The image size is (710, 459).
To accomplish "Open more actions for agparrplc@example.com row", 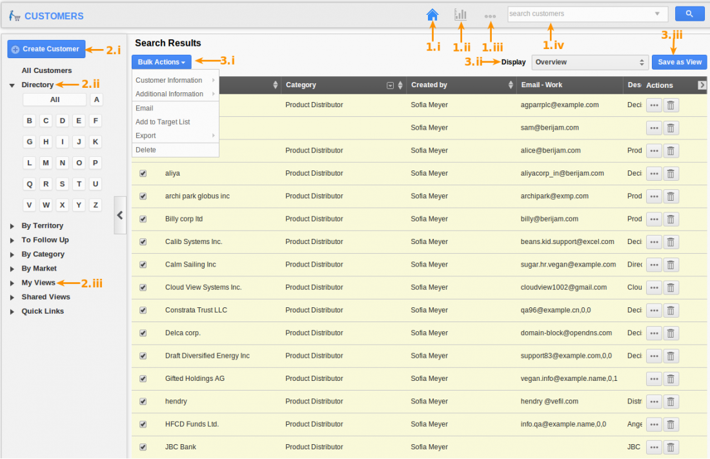I will coord(654,105).
